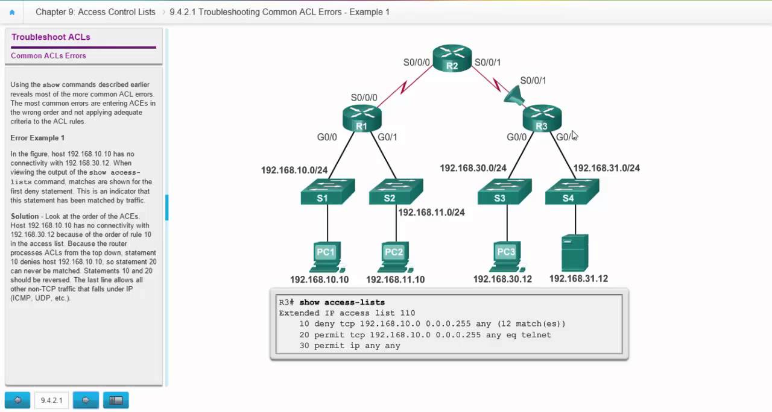This screenshot has height=412, width=772.
Task: Go to the home page icon
Action: click(x=11, y=12)
